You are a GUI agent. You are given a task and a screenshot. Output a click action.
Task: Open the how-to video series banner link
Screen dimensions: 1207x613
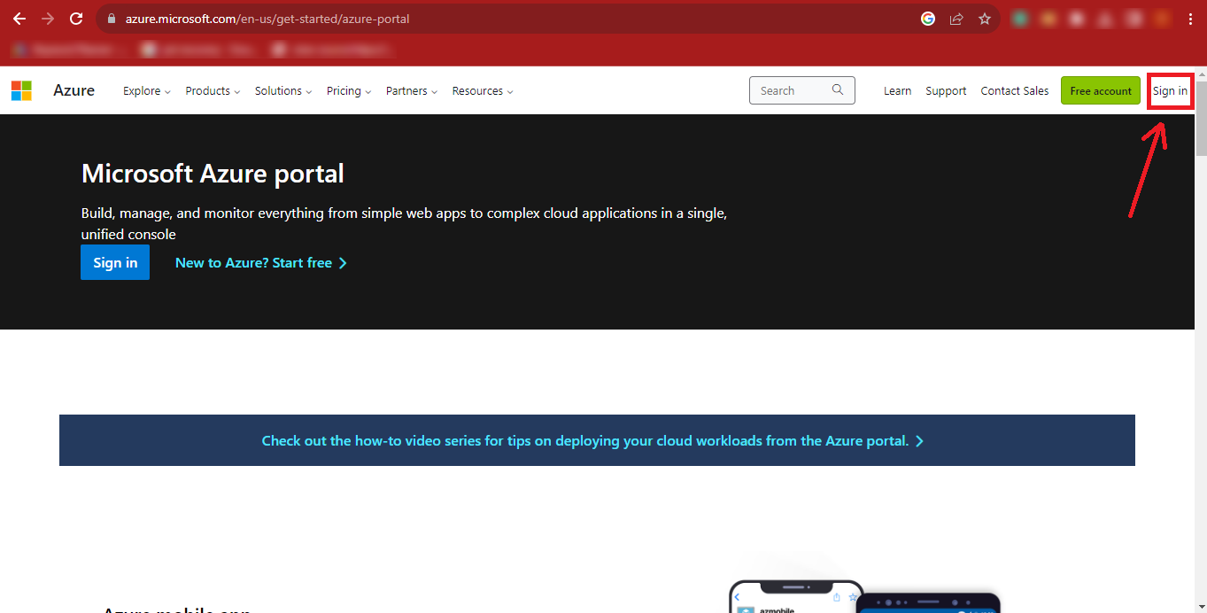point(592,440)
